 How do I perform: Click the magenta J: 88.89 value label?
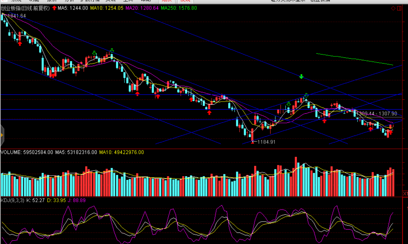click(x=77, y=200)
